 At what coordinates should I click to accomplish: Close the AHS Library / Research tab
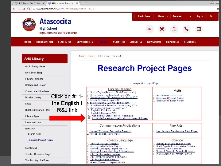pos(77,3)
